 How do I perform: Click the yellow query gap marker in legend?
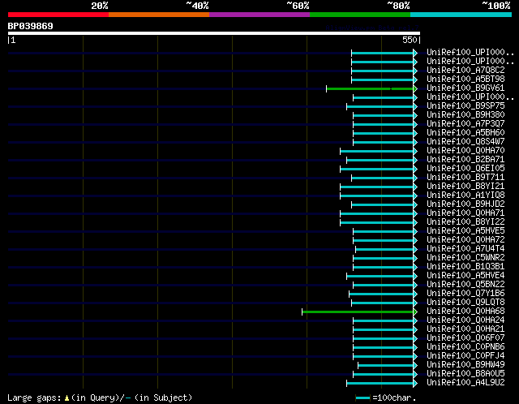pyautogui.click(x=66, y=398)
